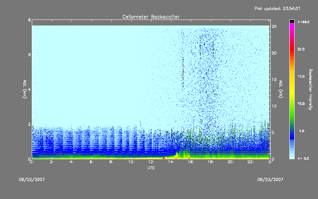
Task: Click the black vertical streak near 15 UTC
Action: tap(183, 72)
